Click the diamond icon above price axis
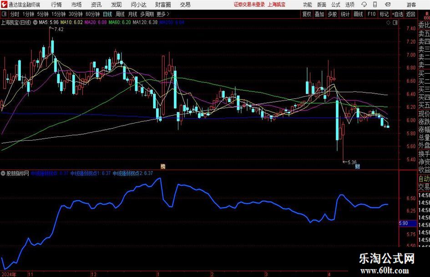This screenshot has height=277, width=430. [x=388, y=23]
